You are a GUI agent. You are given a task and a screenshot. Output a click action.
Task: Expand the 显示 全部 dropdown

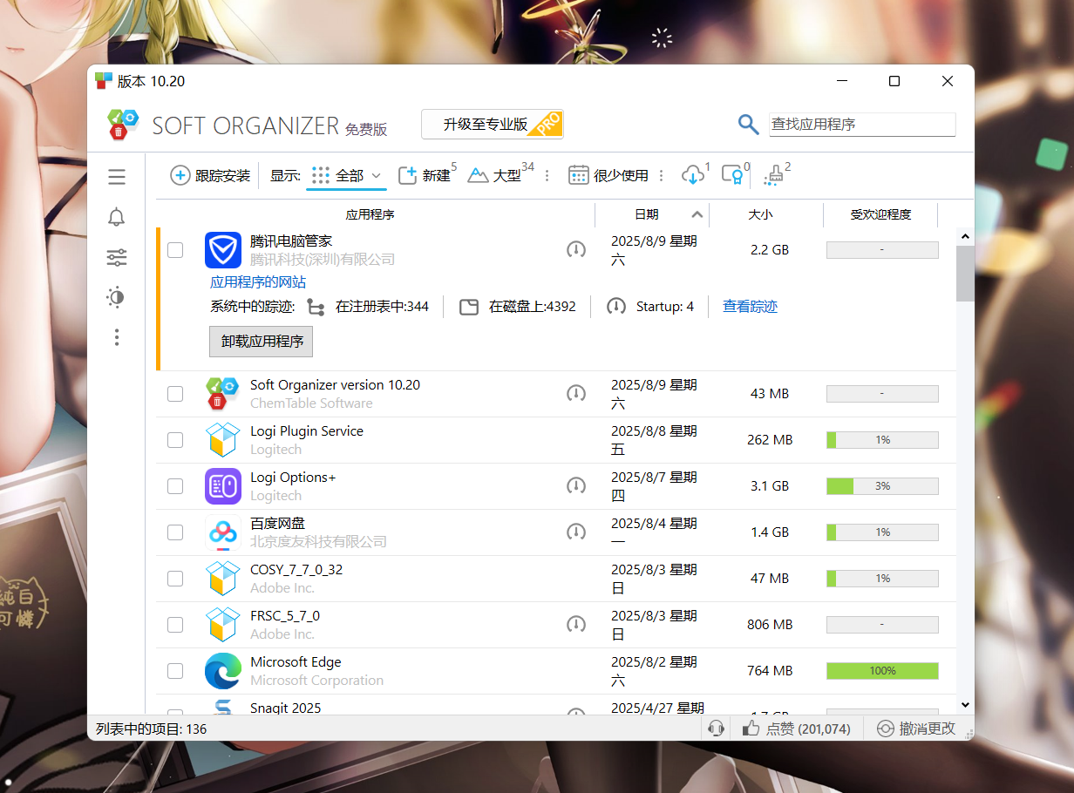[347, 175]
